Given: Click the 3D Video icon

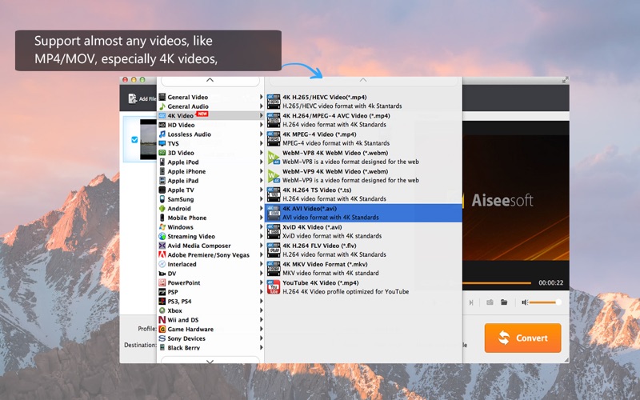Looking at the screenshot, I should [x=162, y=153].
